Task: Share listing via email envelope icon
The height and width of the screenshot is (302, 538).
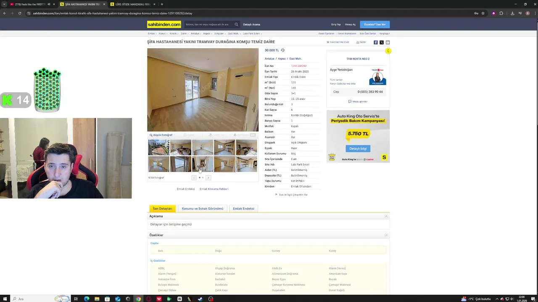Action: pos(388,42)
